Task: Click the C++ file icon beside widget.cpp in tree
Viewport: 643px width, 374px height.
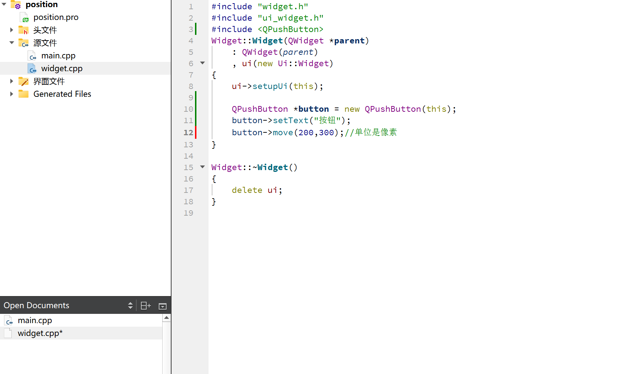Action: tap(32, 68)
